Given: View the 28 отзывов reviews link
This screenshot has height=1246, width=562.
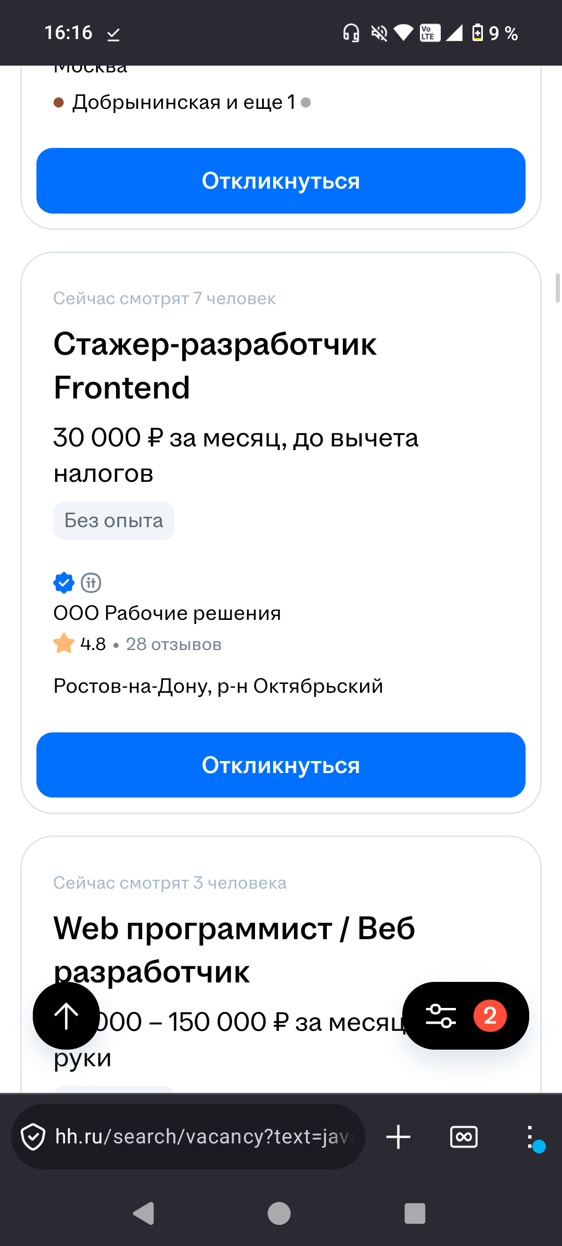Looking at the screenshot, I should click(174, 644).
